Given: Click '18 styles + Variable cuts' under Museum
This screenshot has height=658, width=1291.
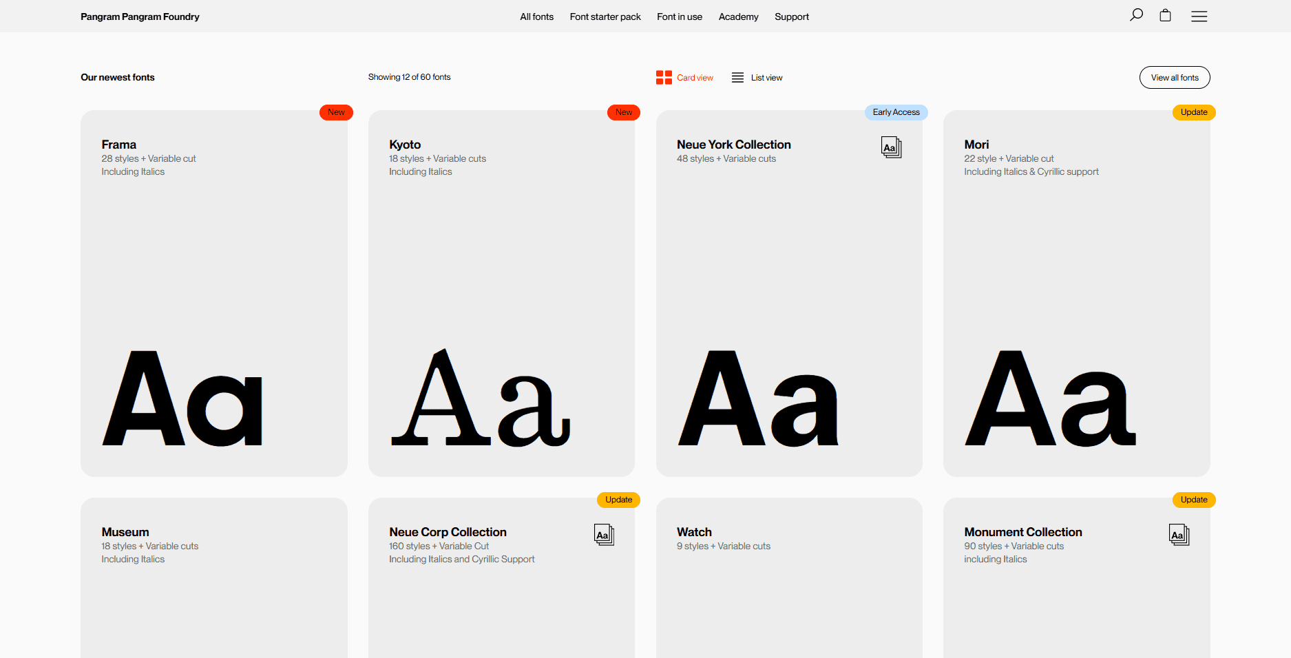Looking at the screenshot, I should (149, 546).
